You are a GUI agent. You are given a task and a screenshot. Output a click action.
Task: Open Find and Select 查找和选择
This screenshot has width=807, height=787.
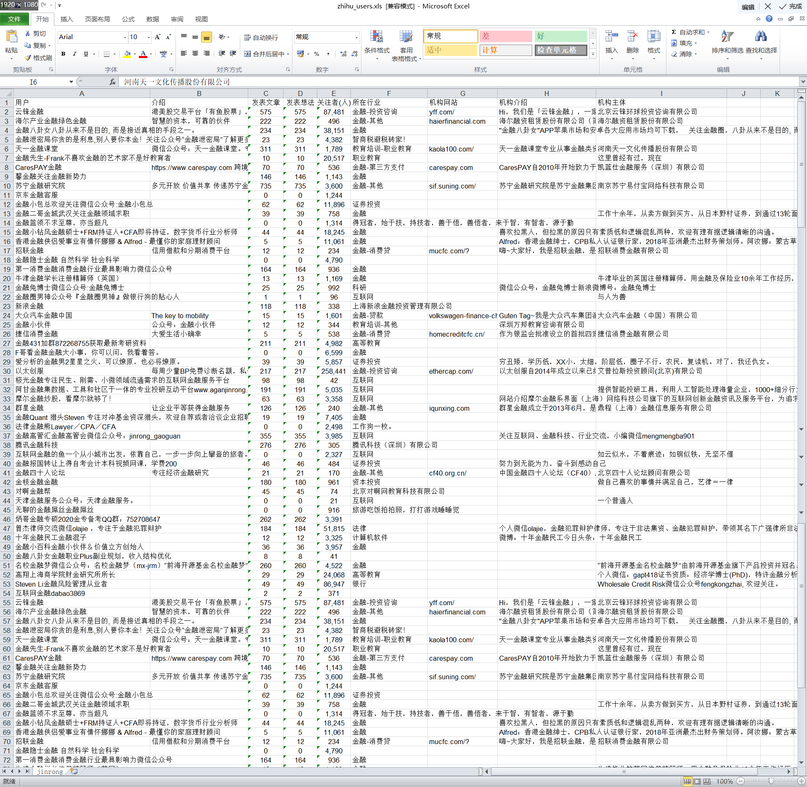click(761, 45)
